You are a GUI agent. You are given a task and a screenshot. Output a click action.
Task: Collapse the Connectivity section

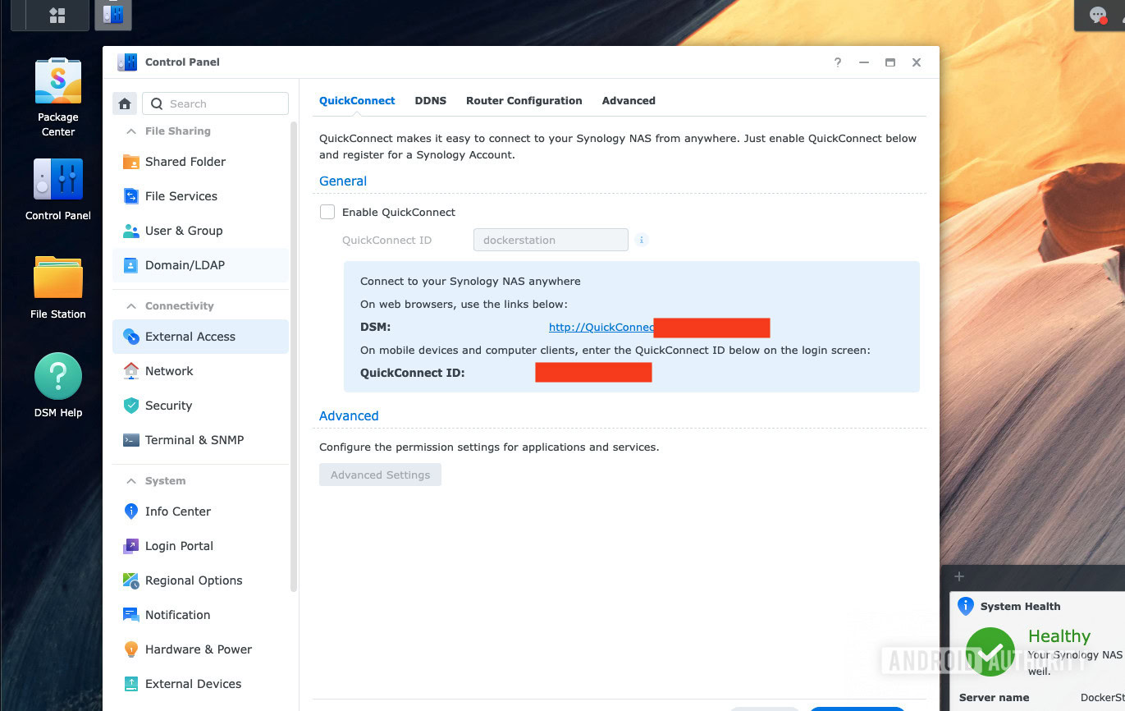[131, 306]
